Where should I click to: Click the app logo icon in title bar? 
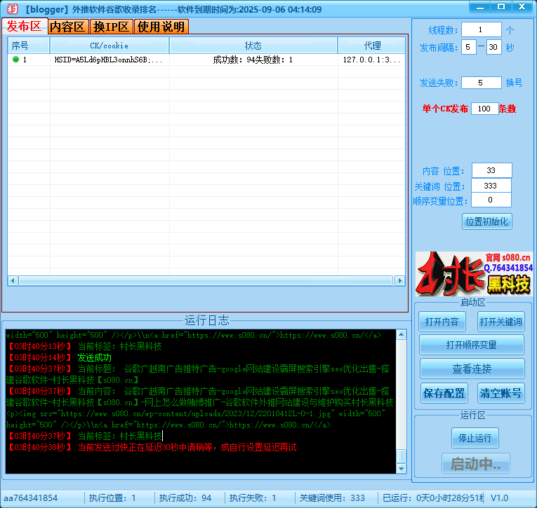[12, 9]
